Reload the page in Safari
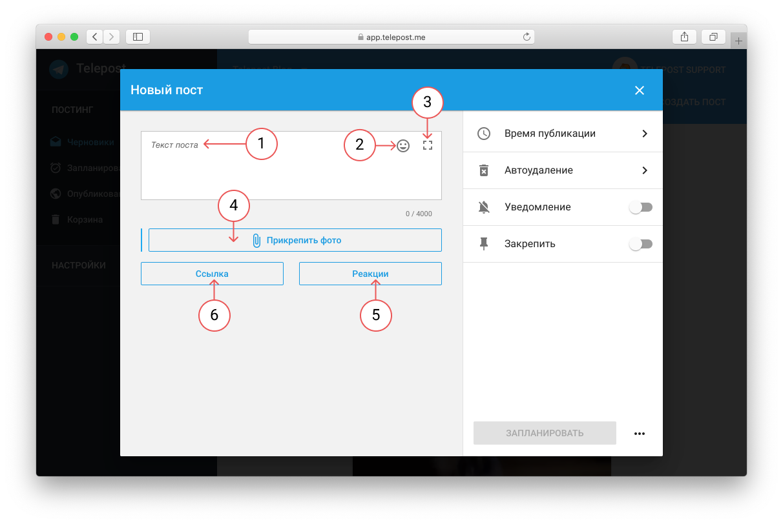 click(527, 37)
